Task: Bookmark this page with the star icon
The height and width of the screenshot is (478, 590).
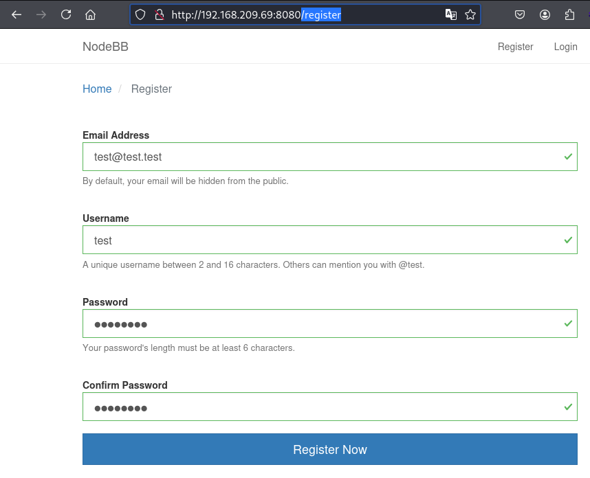Action: 470,14
